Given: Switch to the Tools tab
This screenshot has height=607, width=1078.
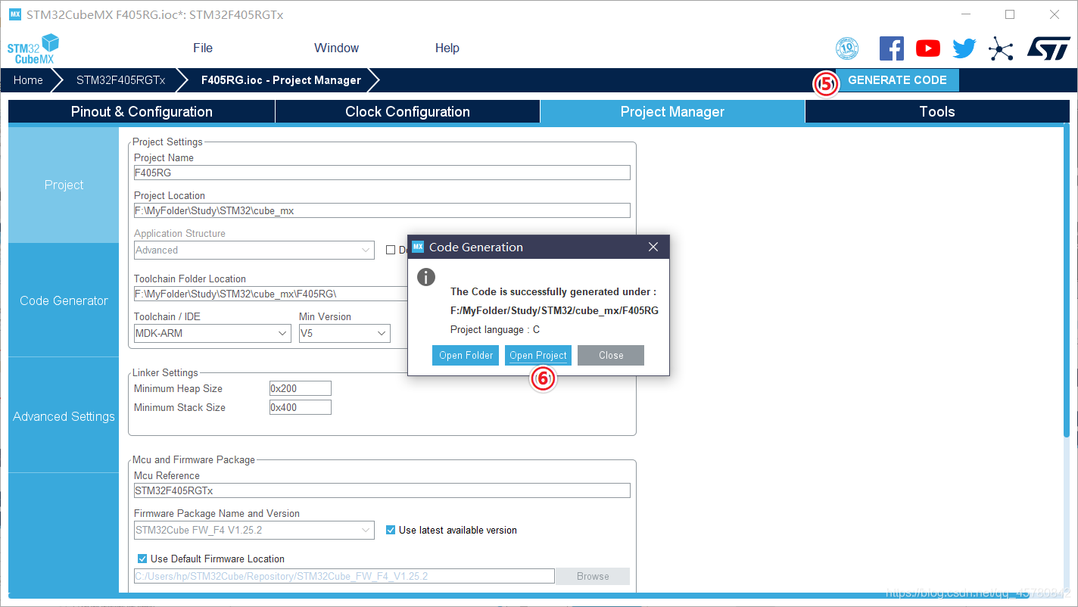Looking at the screenshot, I should [937, 111].
